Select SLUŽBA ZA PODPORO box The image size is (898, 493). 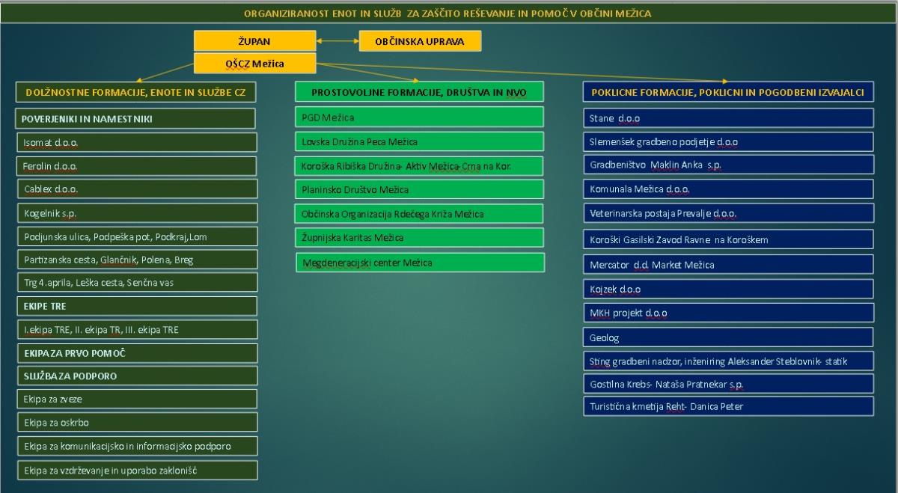coord(137,376)
